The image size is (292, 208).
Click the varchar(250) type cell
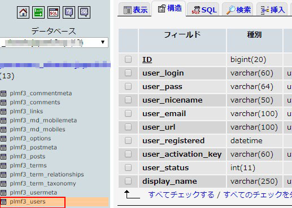click(x=254, y=182)
